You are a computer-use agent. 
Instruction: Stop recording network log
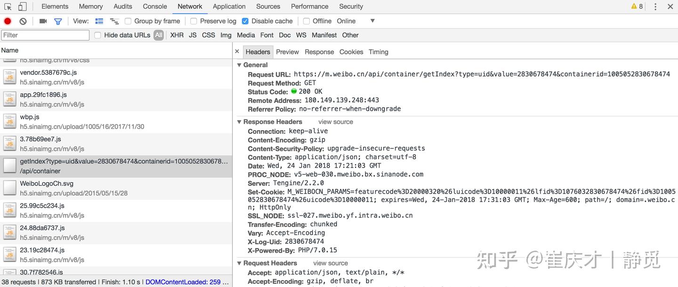pos(8,21)
